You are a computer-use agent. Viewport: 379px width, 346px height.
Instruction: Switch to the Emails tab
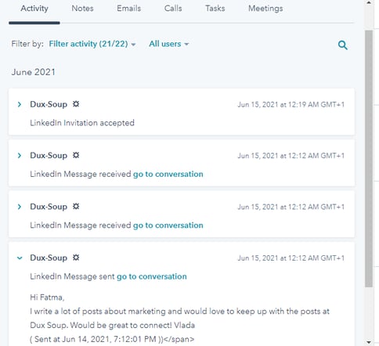129,9
